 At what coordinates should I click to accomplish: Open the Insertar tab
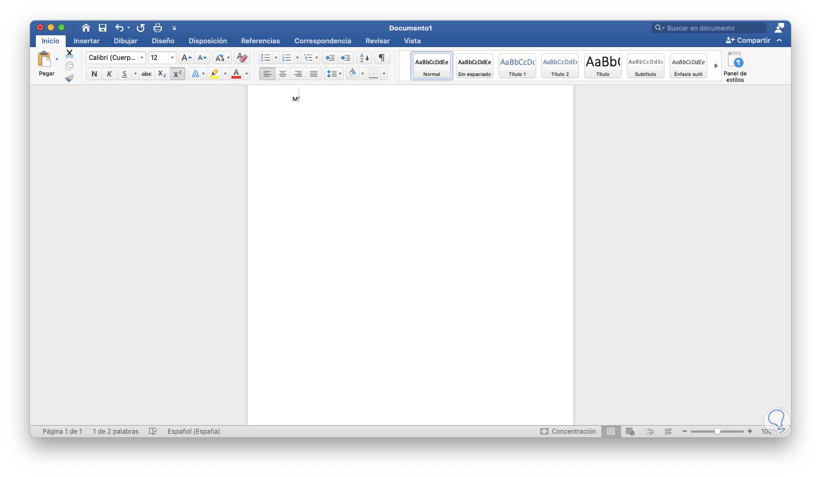(87, 41)
